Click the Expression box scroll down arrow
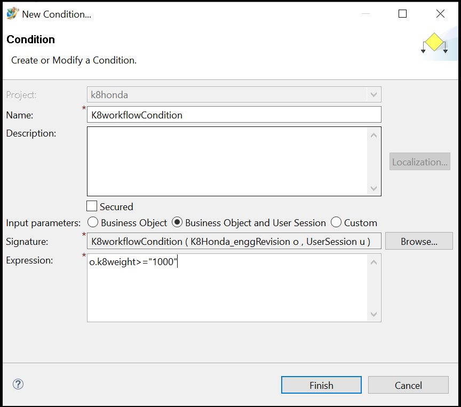Image resolution: width=461 pixels, height=407 pixels. [x=373, y=314]
